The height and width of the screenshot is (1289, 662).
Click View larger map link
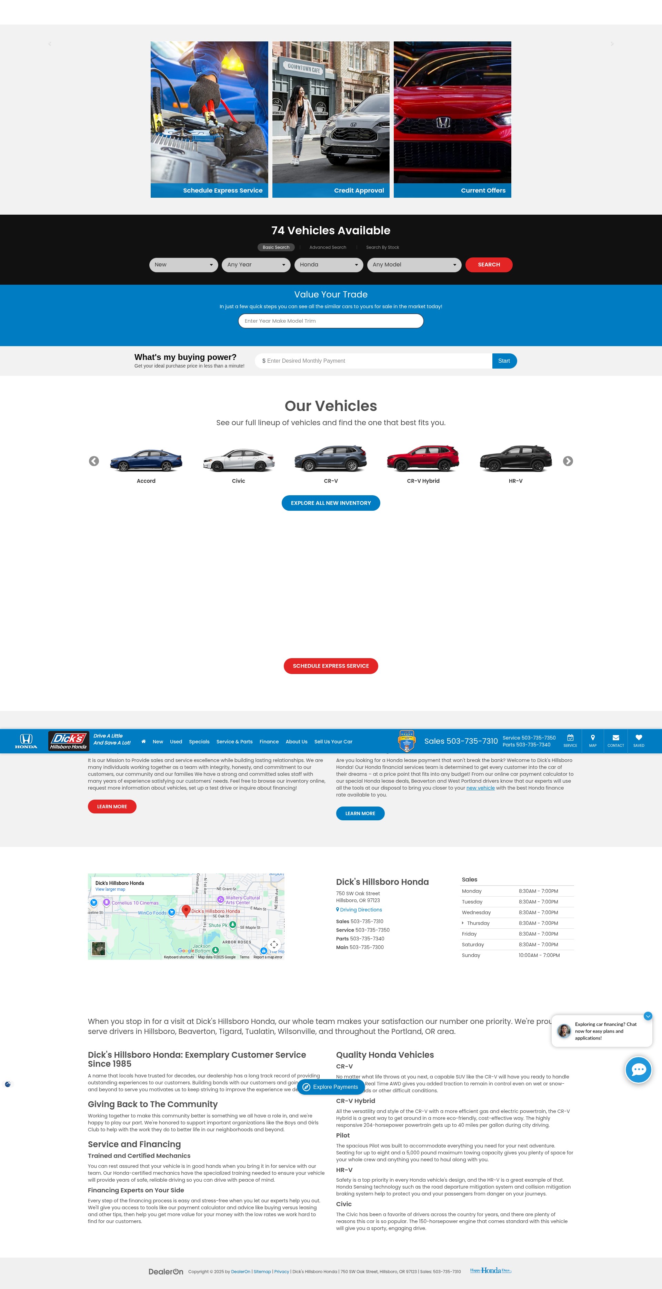110,889
